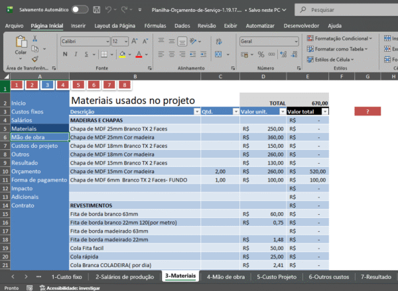Switch to the Fórmulas tab

tap(155, 26)
